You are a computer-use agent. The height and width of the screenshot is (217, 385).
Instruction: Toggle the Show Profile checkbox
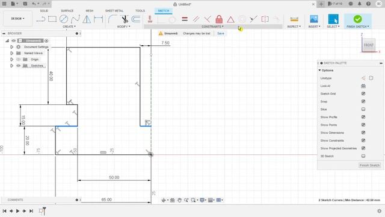click(363, 117)
